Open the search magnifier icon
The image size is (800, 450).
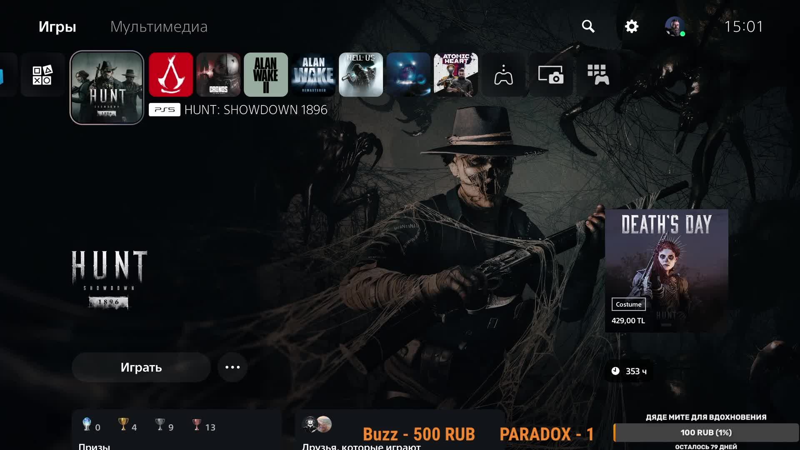point(588,27)
